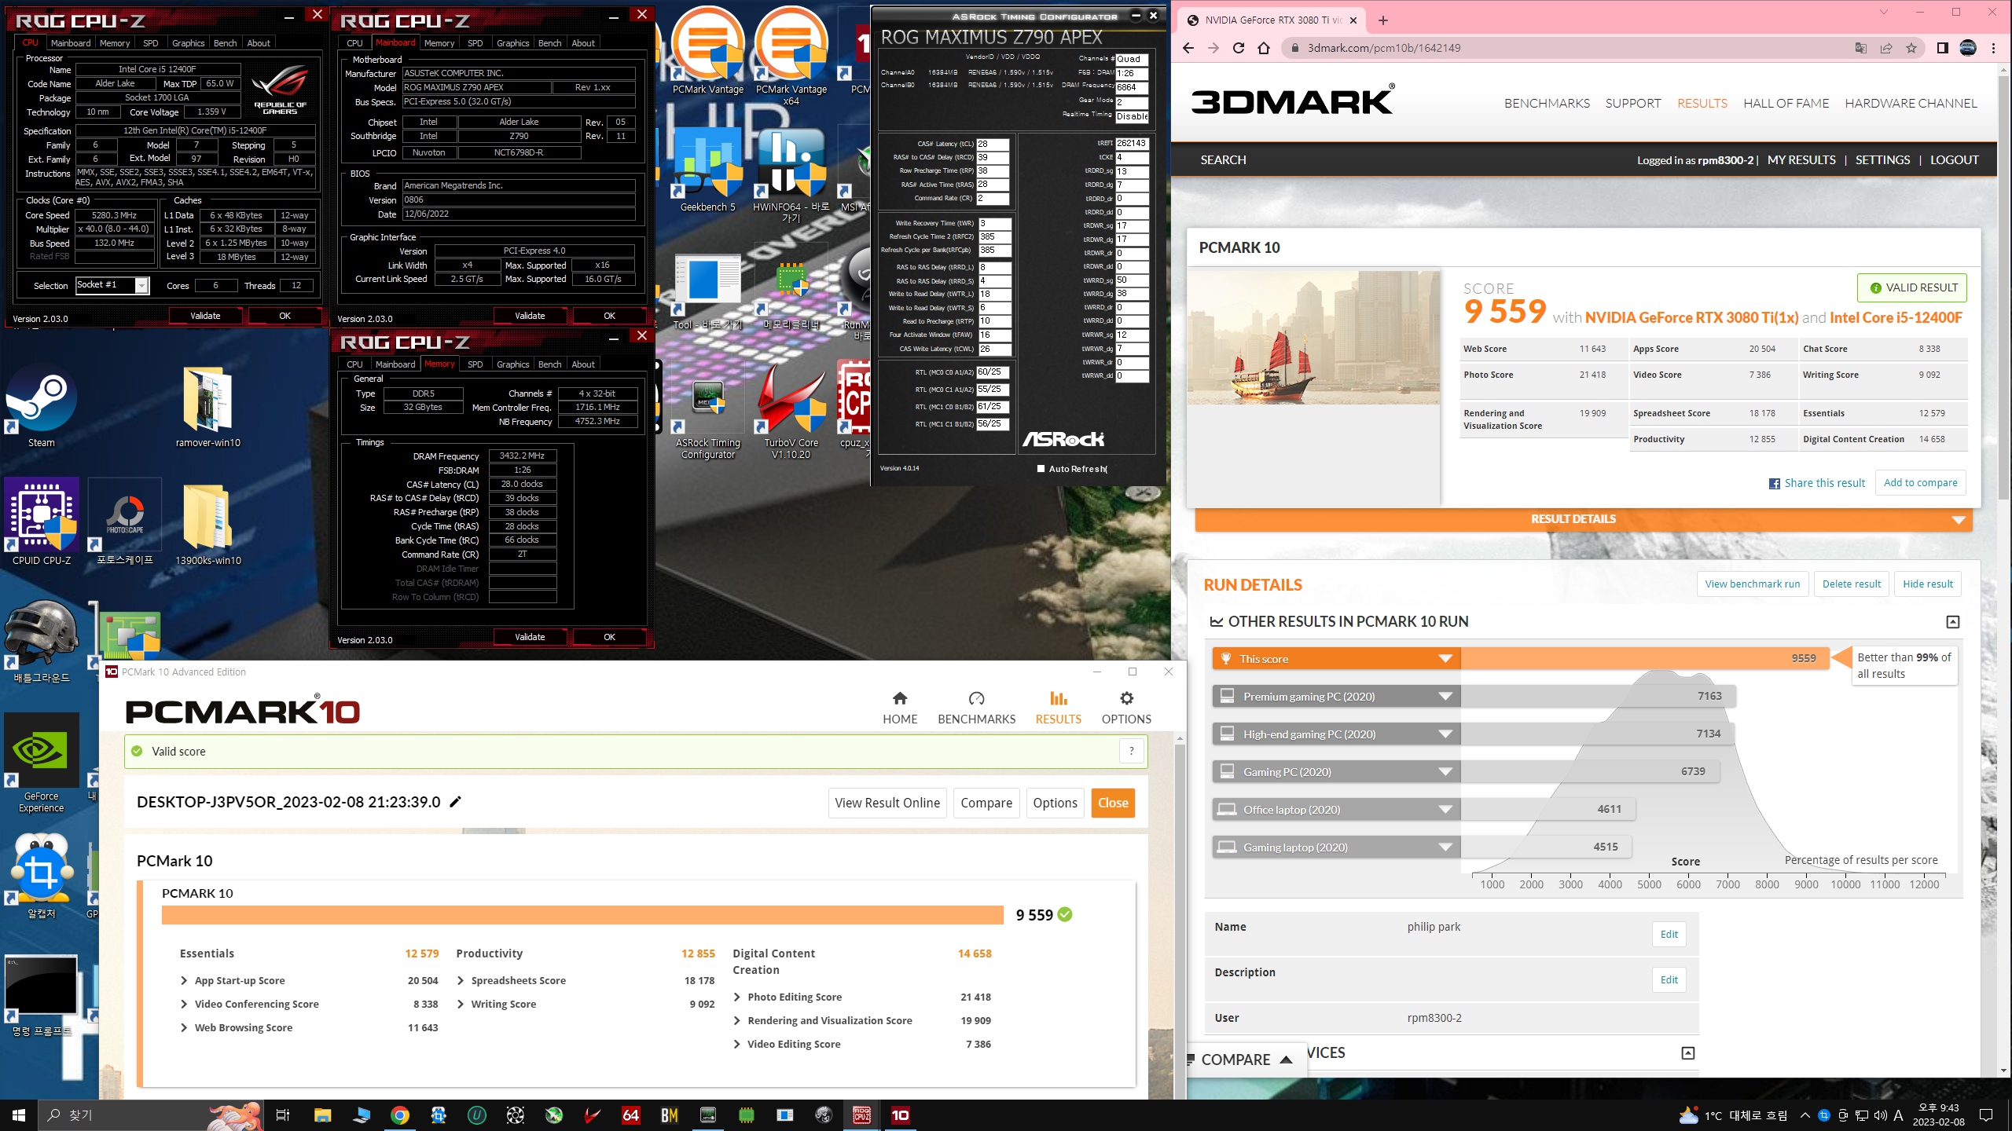This screenshot has height=1131, width=2012.
Task: Open the Bench tab in the Mainboard CPU-Z window
Action: coord(549,43)
